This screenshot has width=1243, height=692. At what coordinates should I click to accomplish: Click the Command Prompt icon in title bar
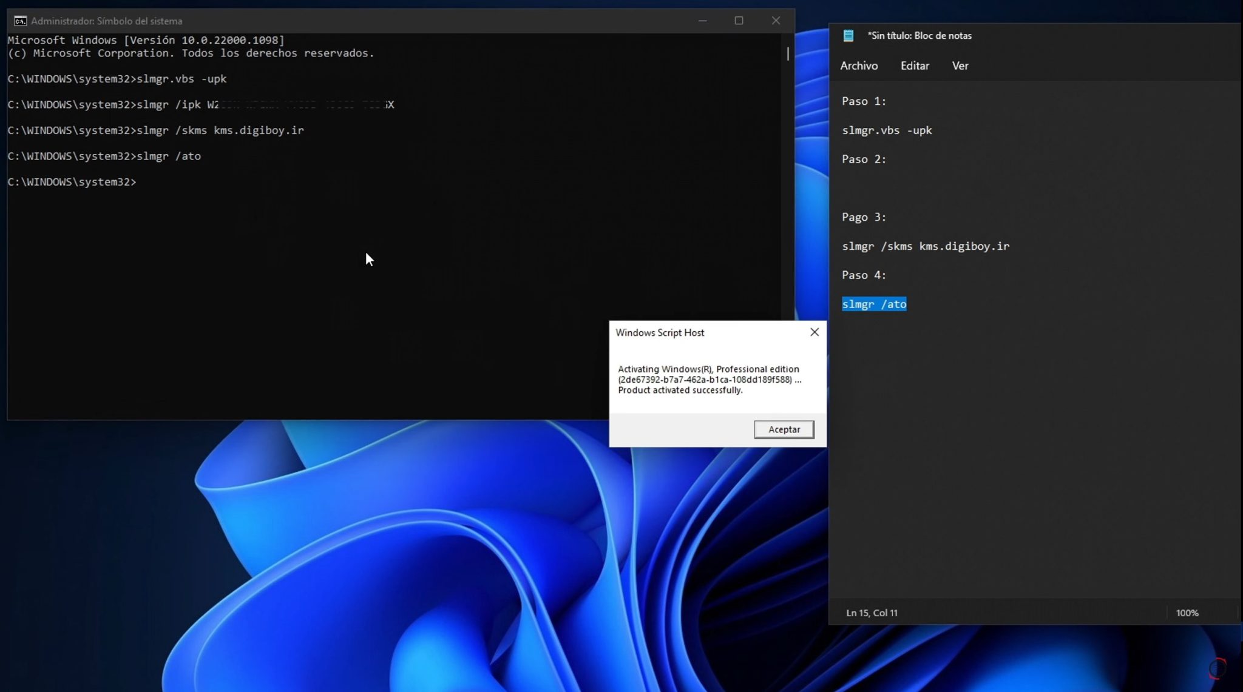(20, 20)
